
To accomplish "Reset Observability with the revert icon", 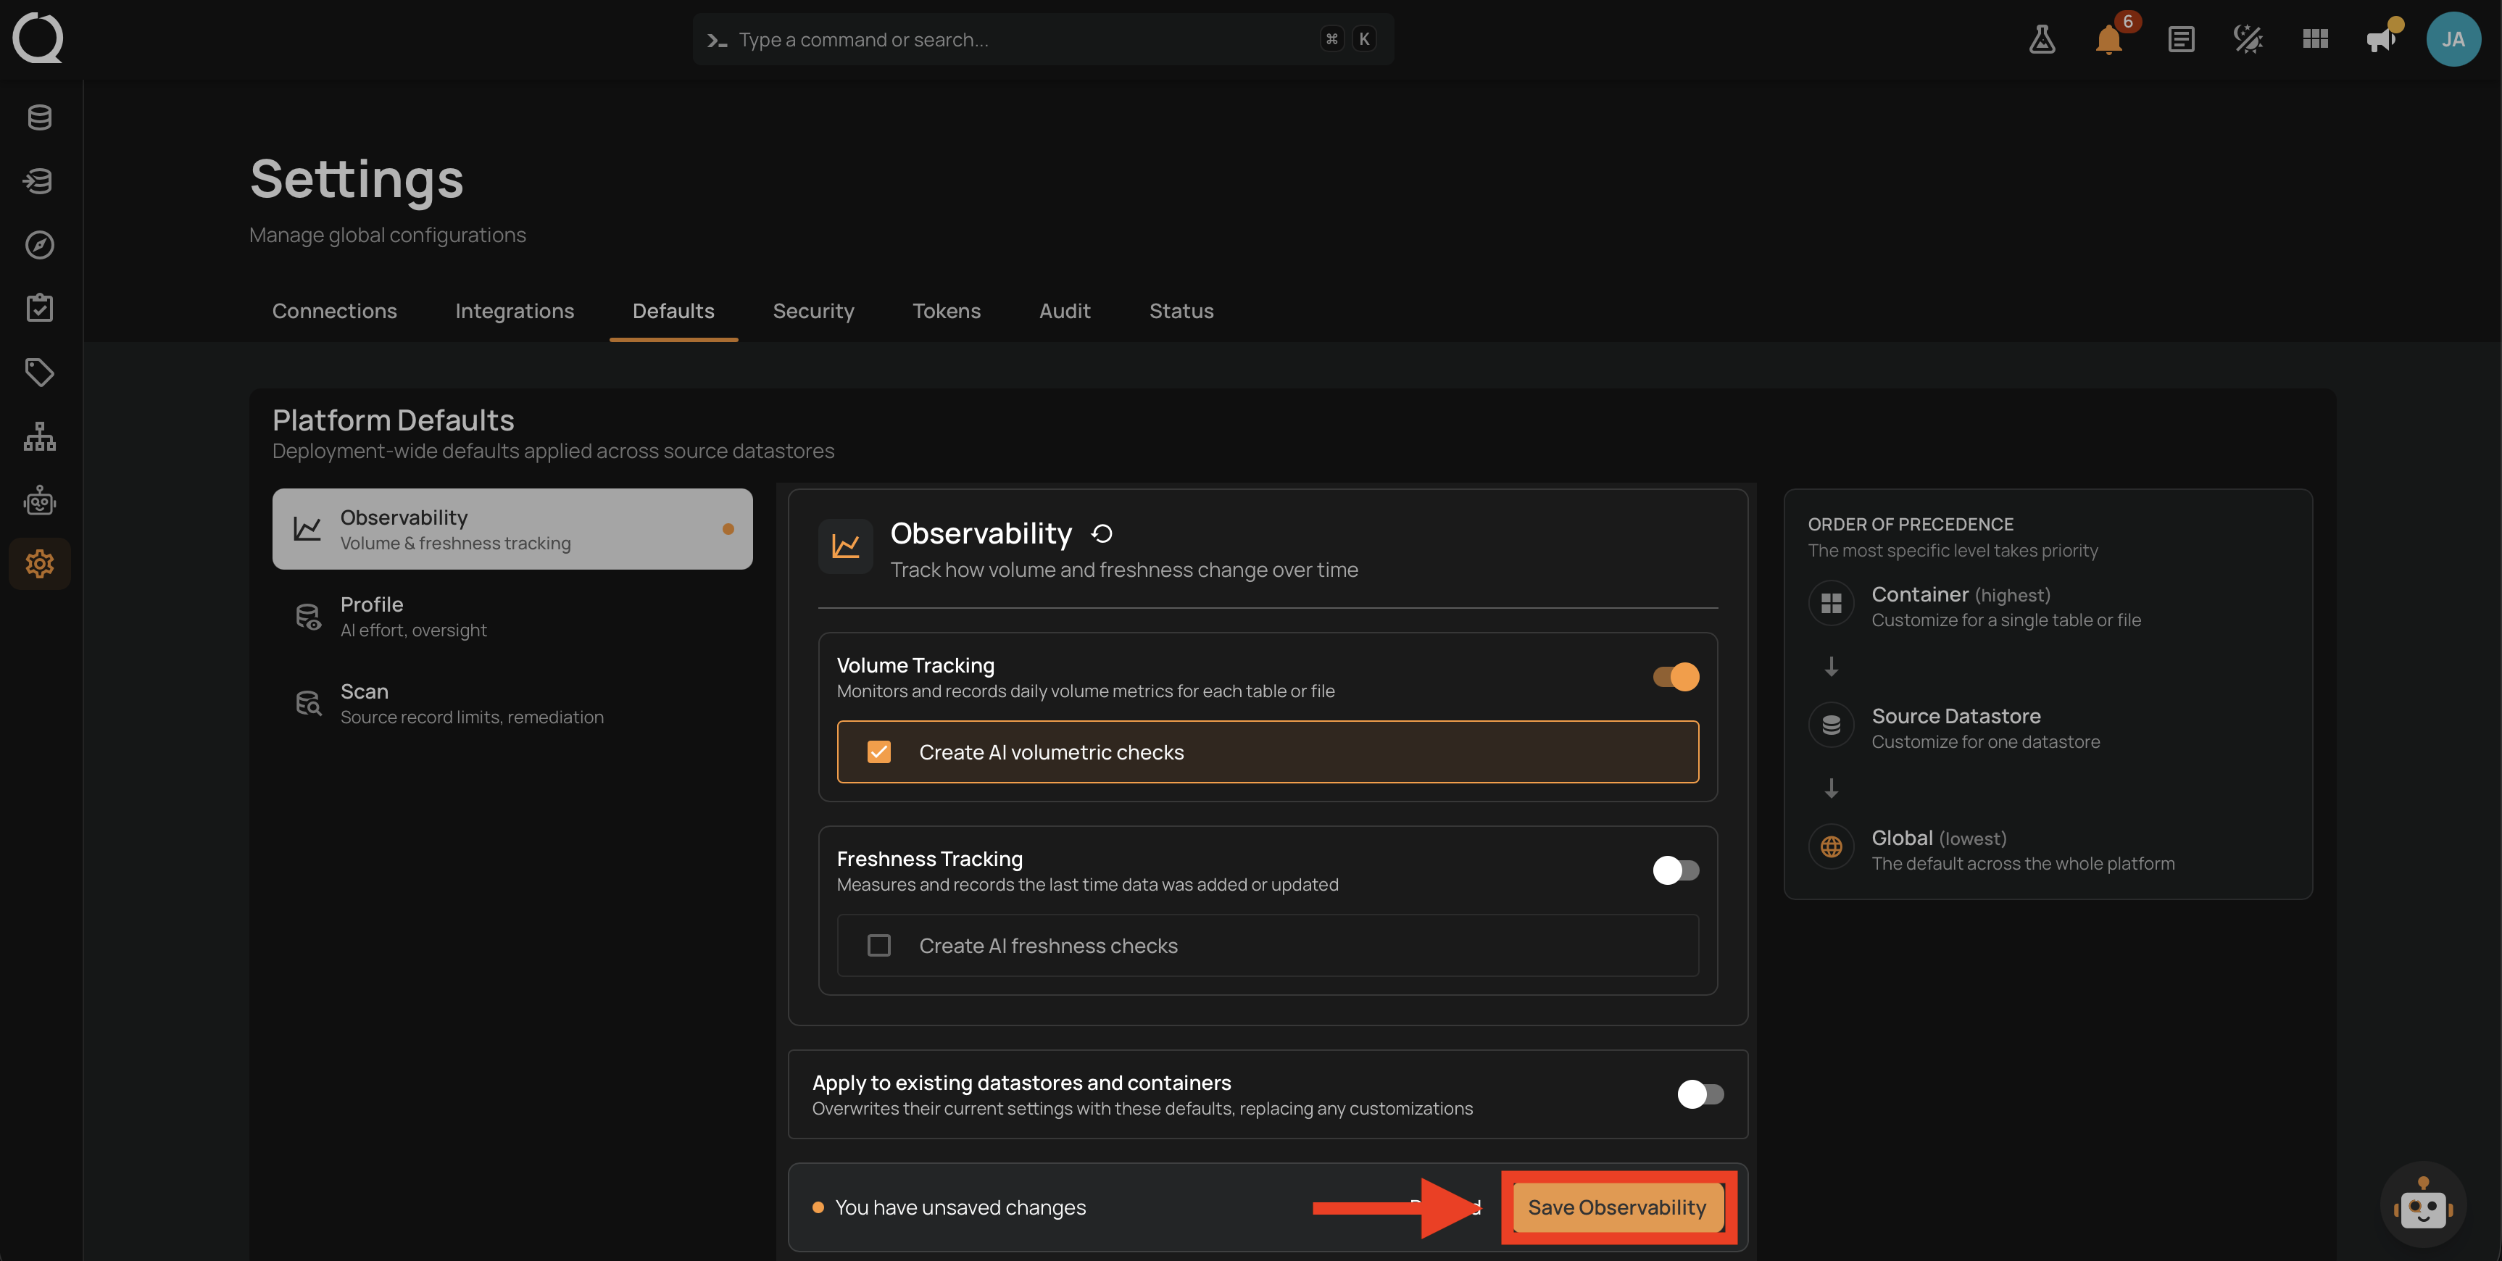I will 1102,533.
